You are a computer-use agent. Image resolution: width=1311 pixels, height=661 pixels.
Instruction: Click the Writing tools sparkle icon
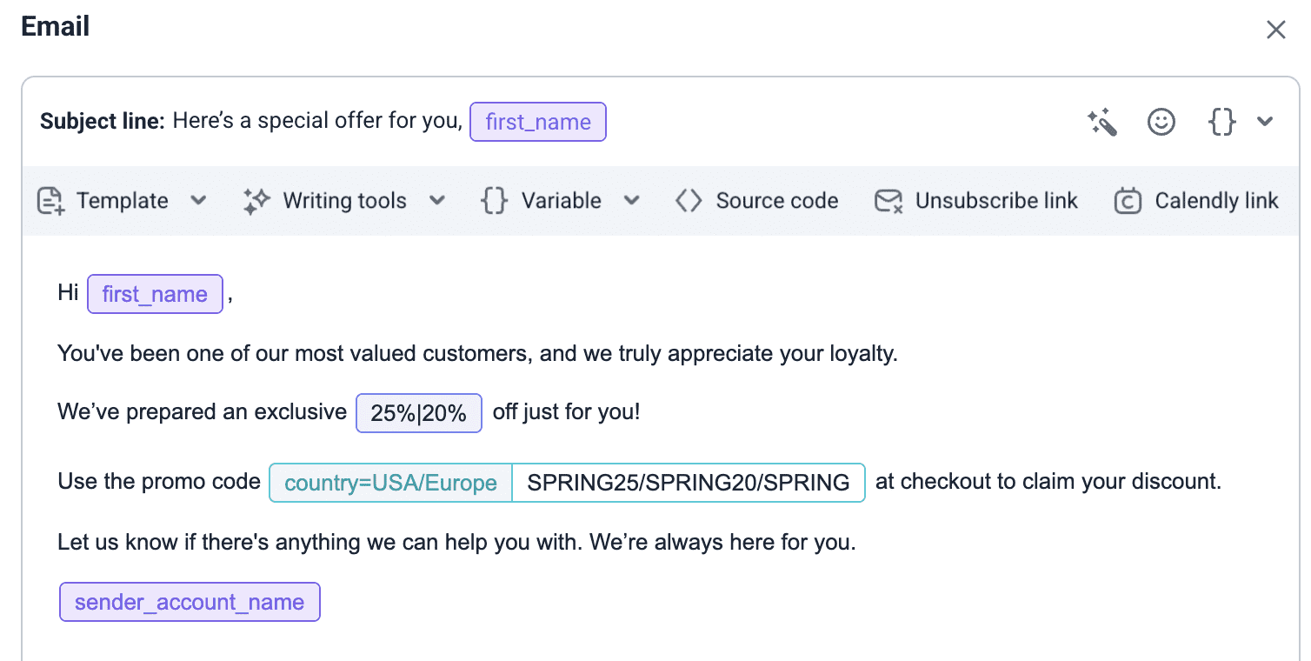click(x=256, y=201)
